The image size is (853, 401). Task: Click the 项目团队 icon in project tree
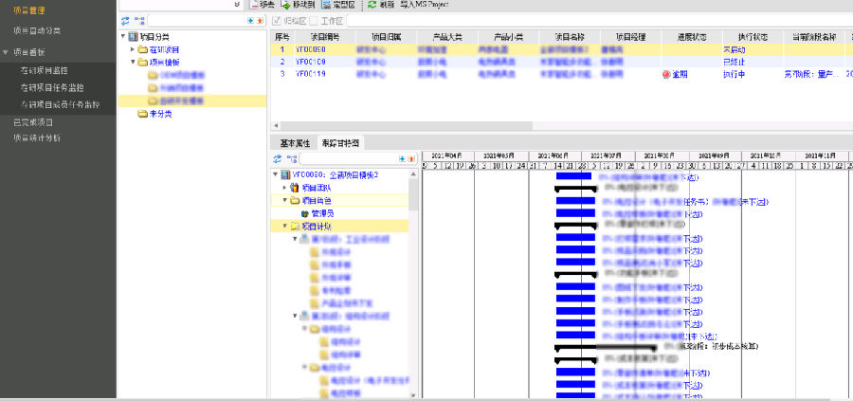pos(294,188)
